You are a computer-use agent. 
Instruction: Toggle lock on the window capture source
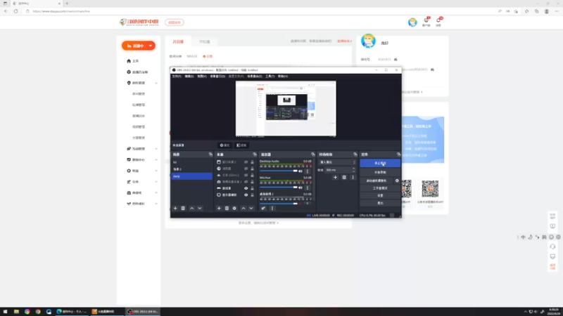[x=252, y=162]
